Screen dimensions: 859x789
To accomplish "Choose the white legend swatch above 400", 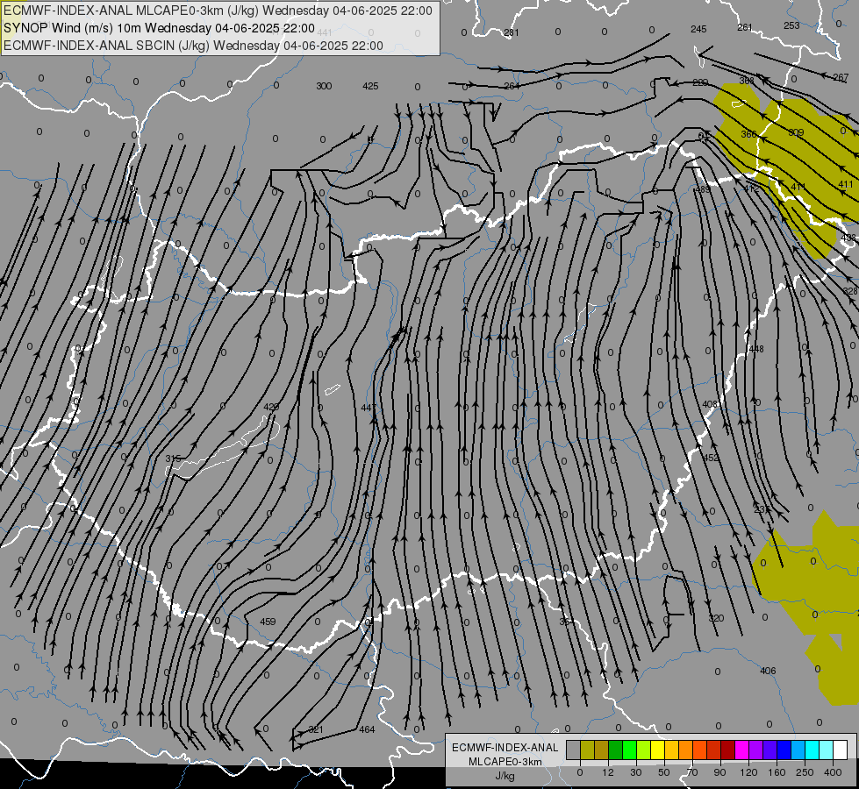I will click(x=841, y=750).
